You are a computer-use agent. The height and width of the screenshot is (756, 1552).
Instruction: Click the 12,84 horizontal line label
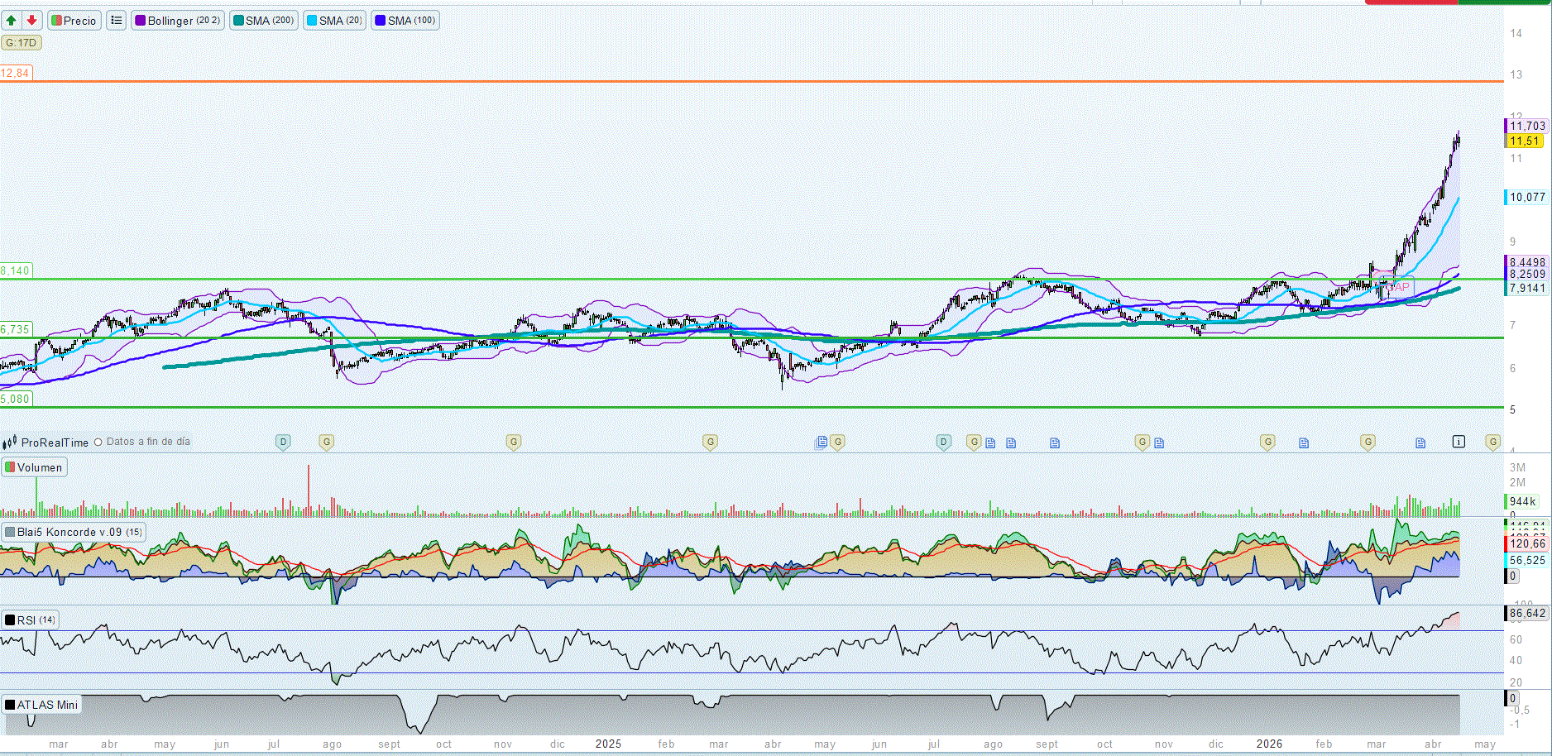pyautogui.click(x=15, y=74)
